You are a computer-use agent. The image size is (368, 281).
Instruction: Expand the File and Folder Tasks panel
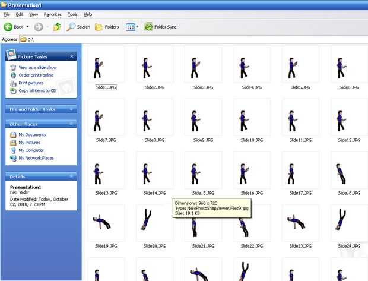pyautogui.click(x=72, y=109)
